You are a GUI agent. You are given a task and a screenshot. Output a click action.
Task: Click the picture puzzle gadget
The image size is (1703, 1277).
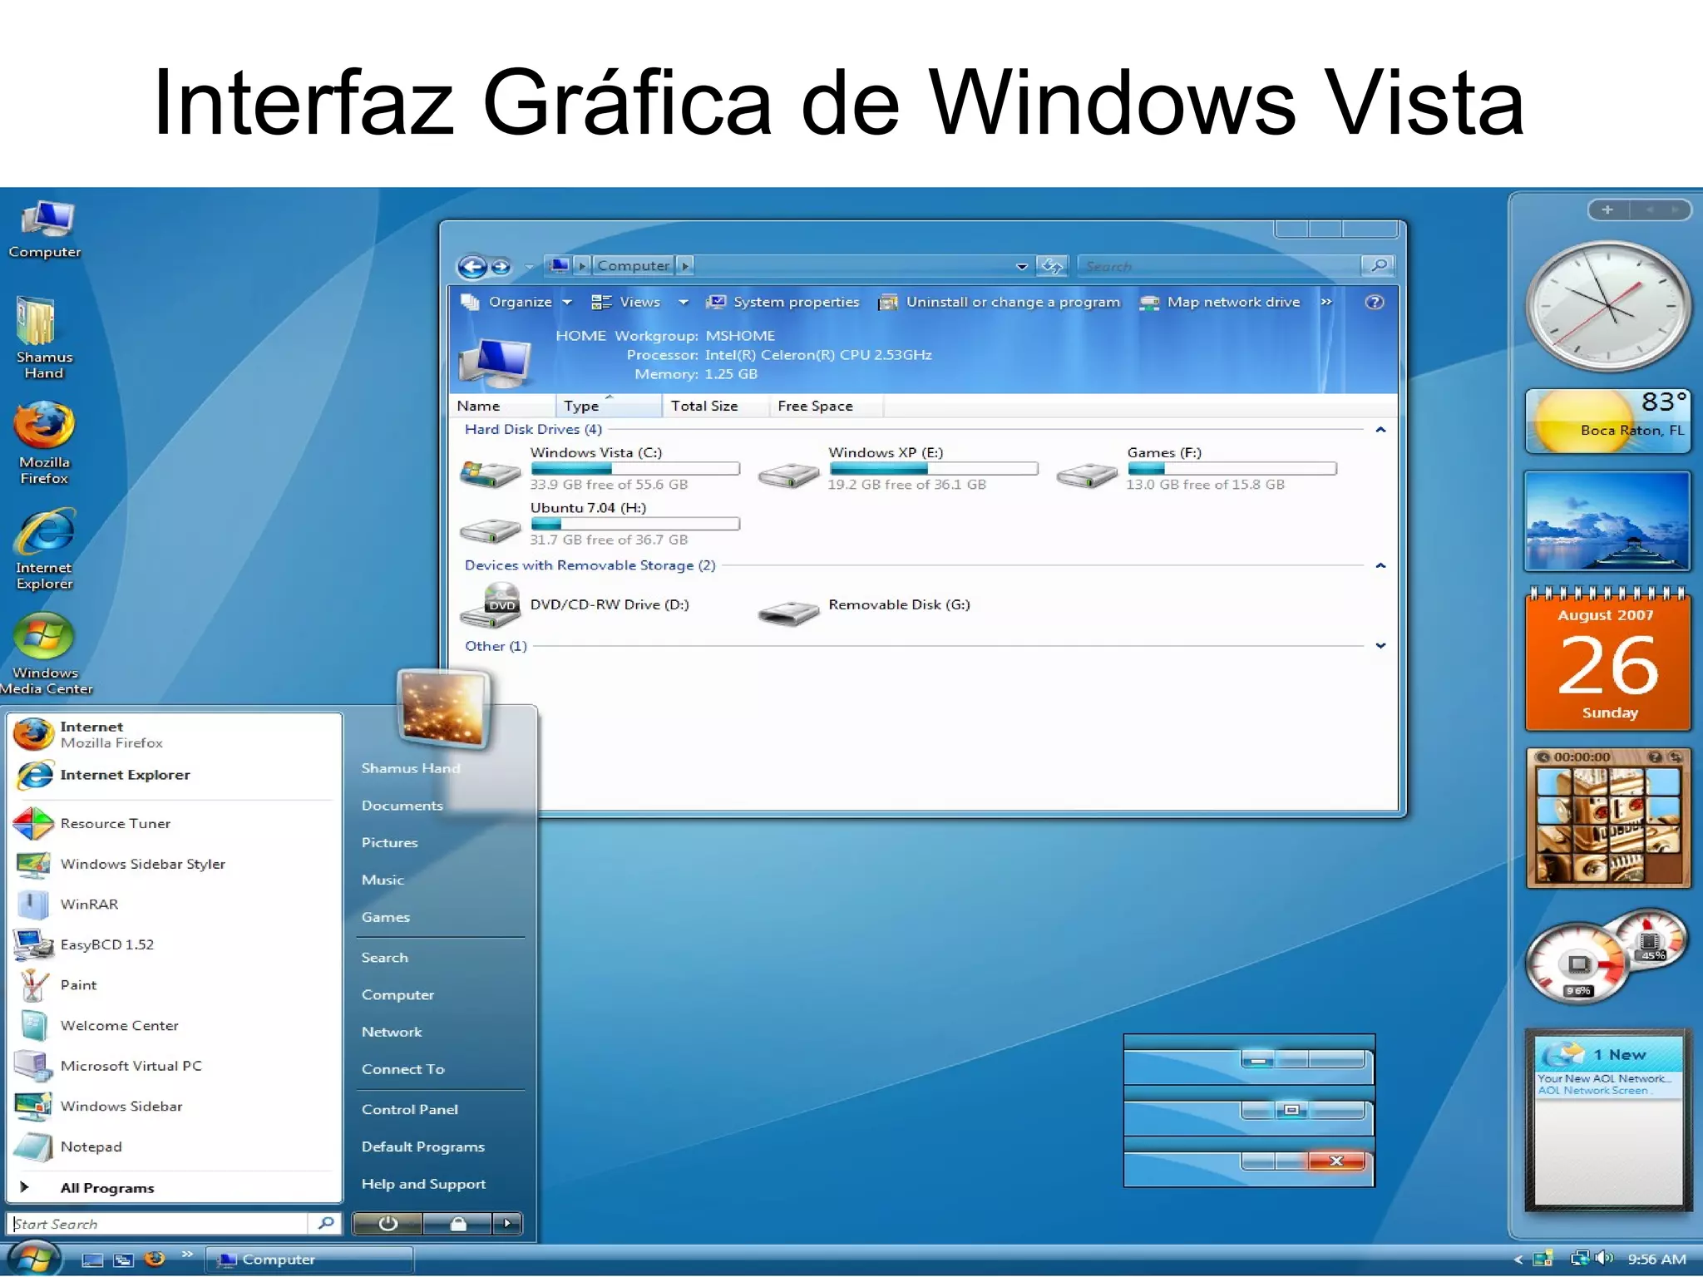(1608, 819)
